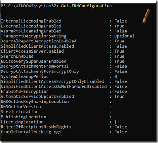Click the EDiscoverySuperUserEnabled property name

point(34,62)
